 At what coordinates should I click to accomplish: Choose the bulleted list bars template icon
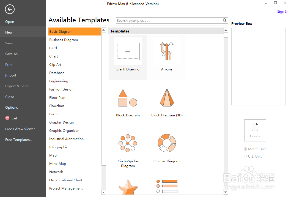(167, 186)
